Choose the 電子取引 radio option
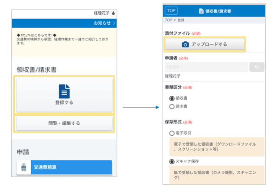 click(172, 133)
